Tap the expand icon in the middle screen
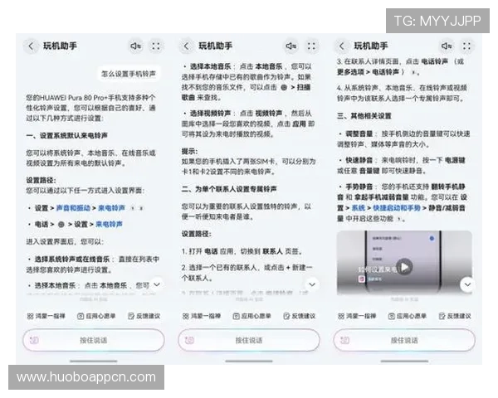 tap(311, 46)
